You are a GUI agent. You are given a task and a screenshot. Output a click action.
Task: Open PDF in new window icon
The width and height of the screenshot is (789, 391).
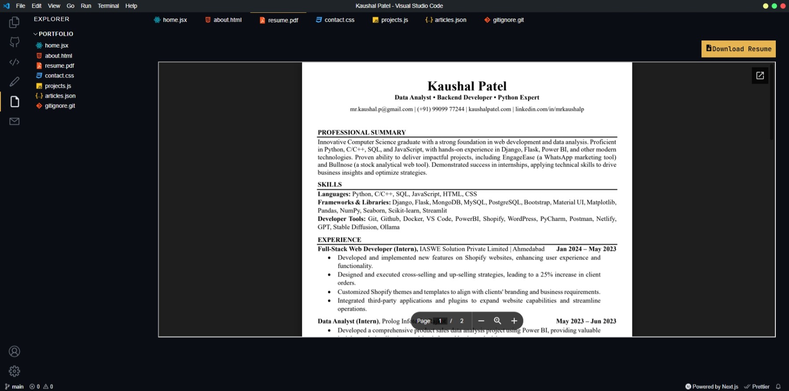(760, 76)
